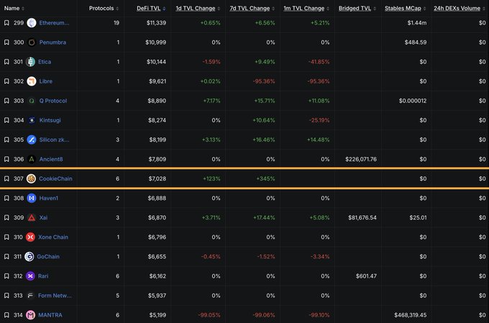This screenshot has height=323, width=489.
Task: Click the Silicon zk chain logo
Action: (32, 140)
